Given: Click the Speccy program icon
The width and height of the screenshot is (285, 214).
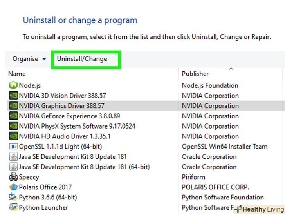Looking at the screenshot, I should (x=13, y=177).
